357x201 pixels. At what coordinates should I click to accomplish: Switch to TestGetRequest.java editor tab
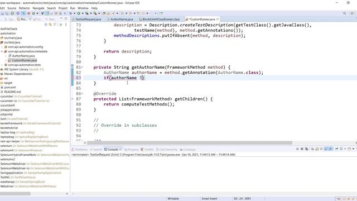pos(86,19)
